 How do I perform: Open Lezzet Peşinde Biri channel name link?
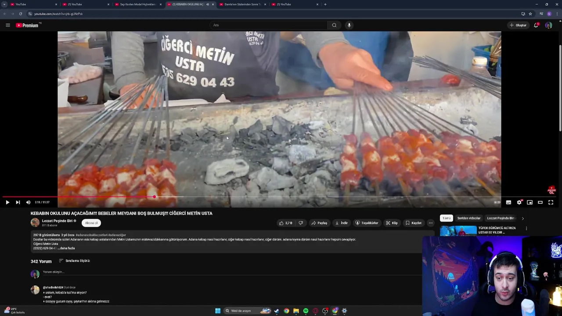[x=57, y=221]
